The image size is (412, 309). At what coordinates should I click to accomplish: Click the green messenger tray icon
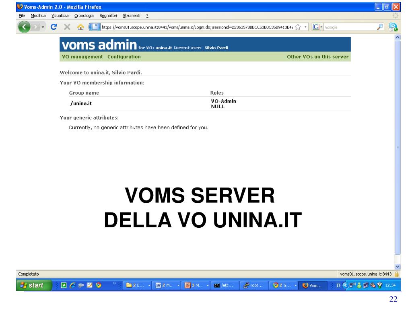click(x=359, y=285)
